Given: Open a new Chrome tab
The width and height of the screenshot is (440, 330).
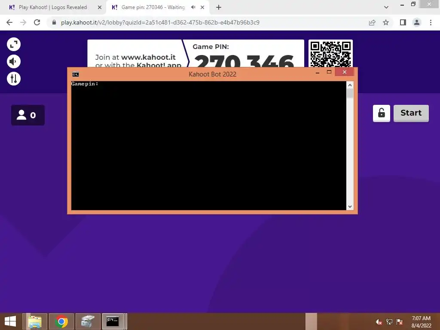Looking at the screenshot, I should [x=219, y=8].
